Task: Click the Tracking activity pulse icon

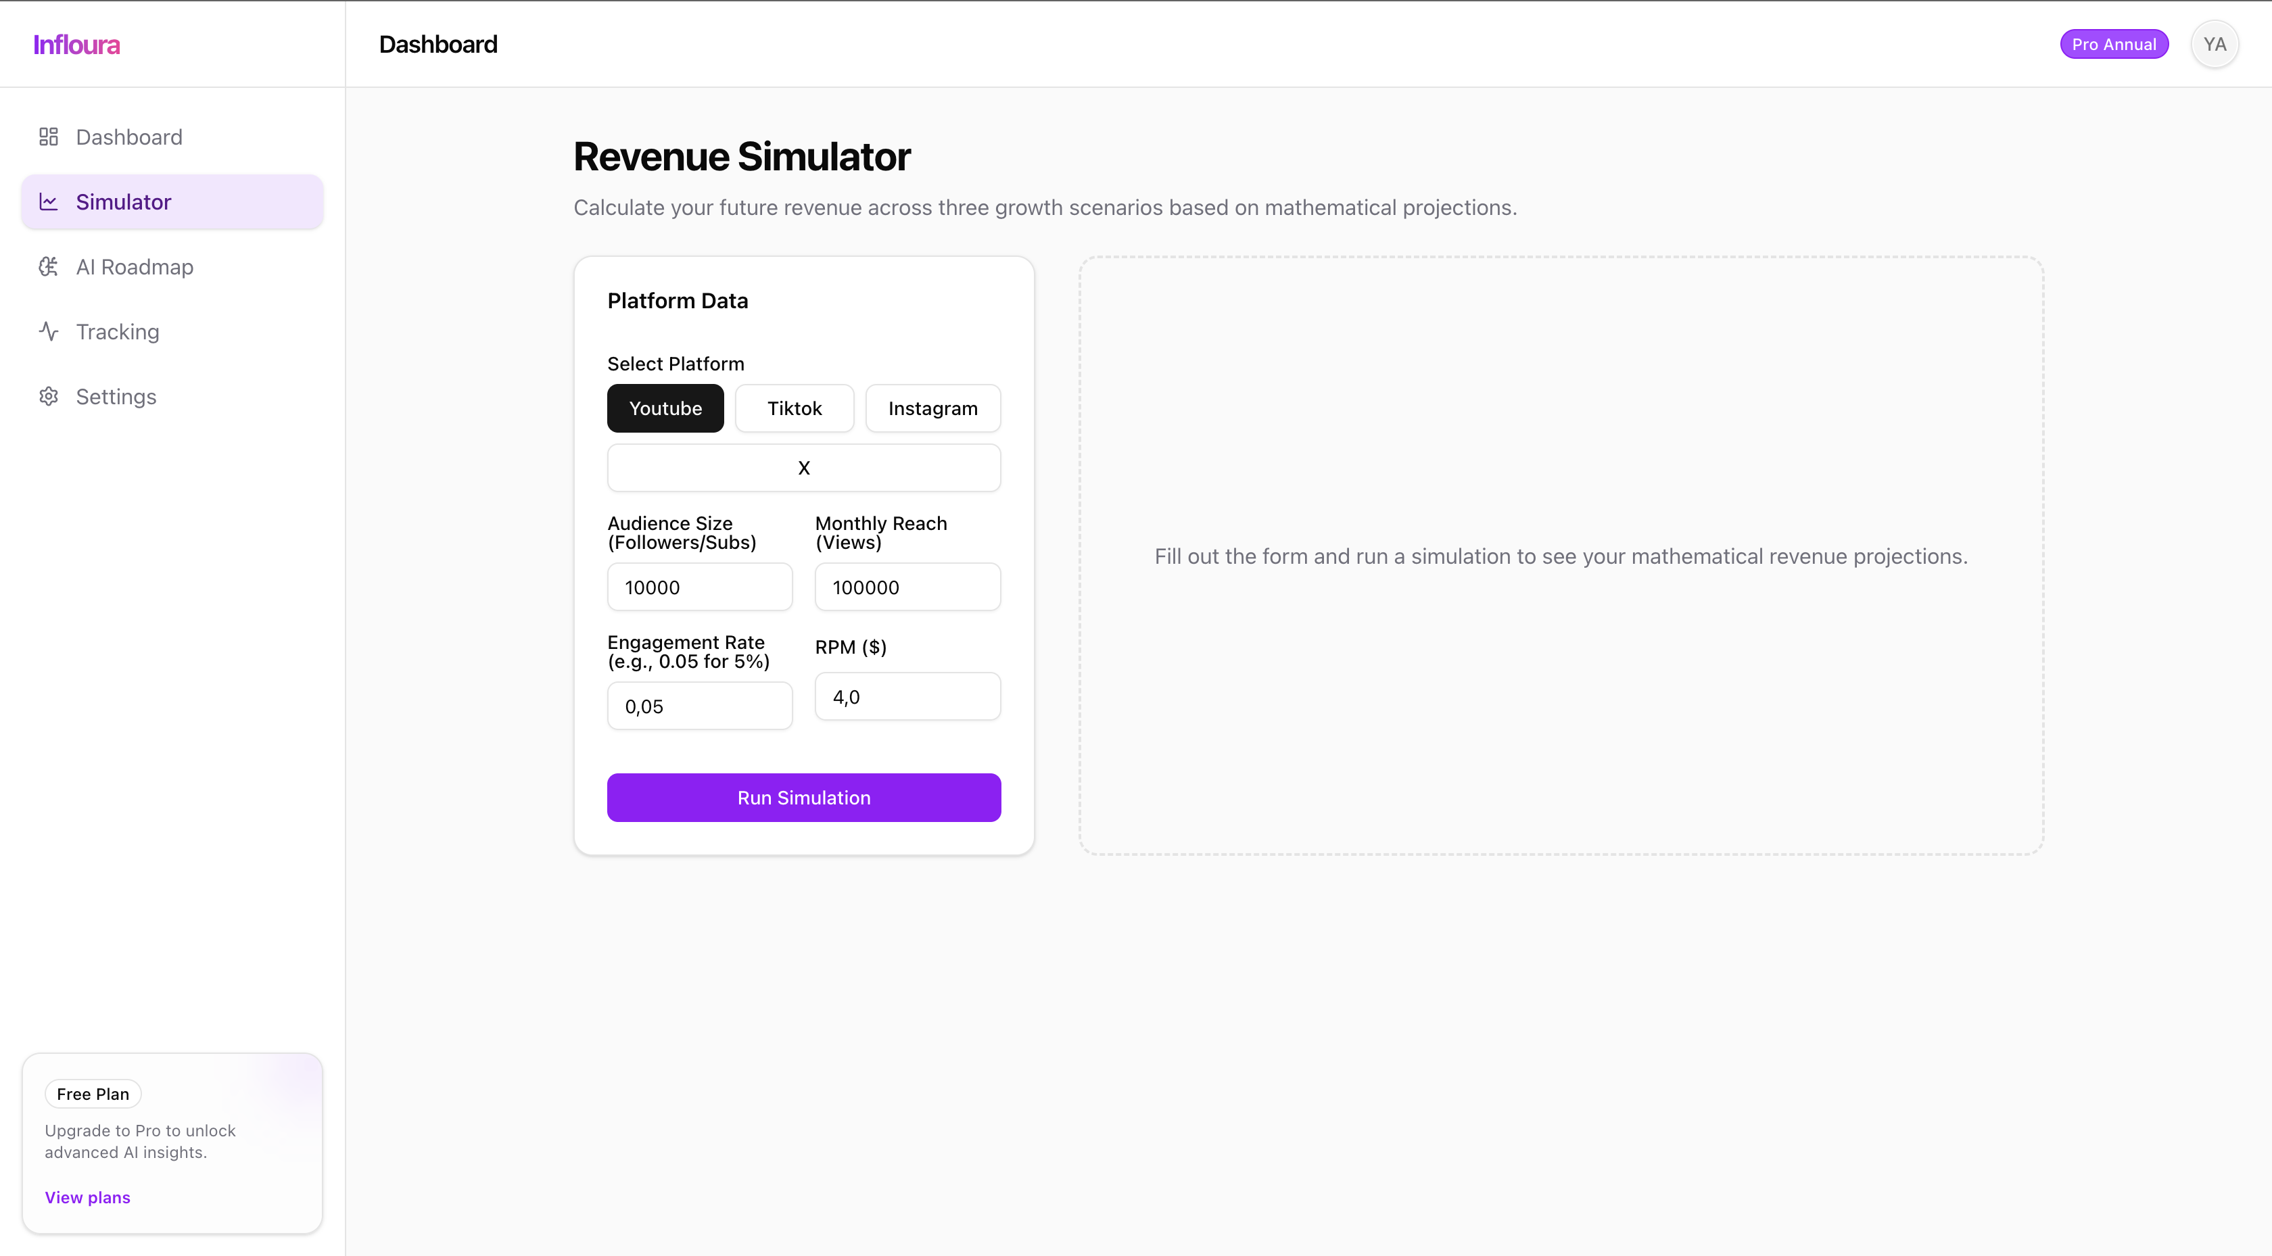Action: pyautogui.click(x=49, y=332)
